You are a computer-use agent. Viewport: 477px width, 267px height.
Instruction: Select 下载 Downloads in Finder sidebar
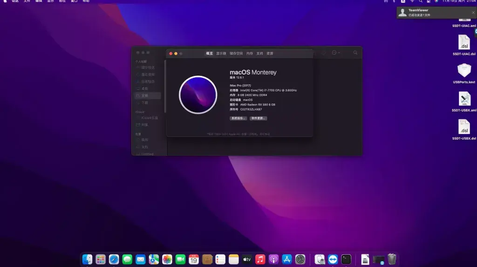point(148,103)
